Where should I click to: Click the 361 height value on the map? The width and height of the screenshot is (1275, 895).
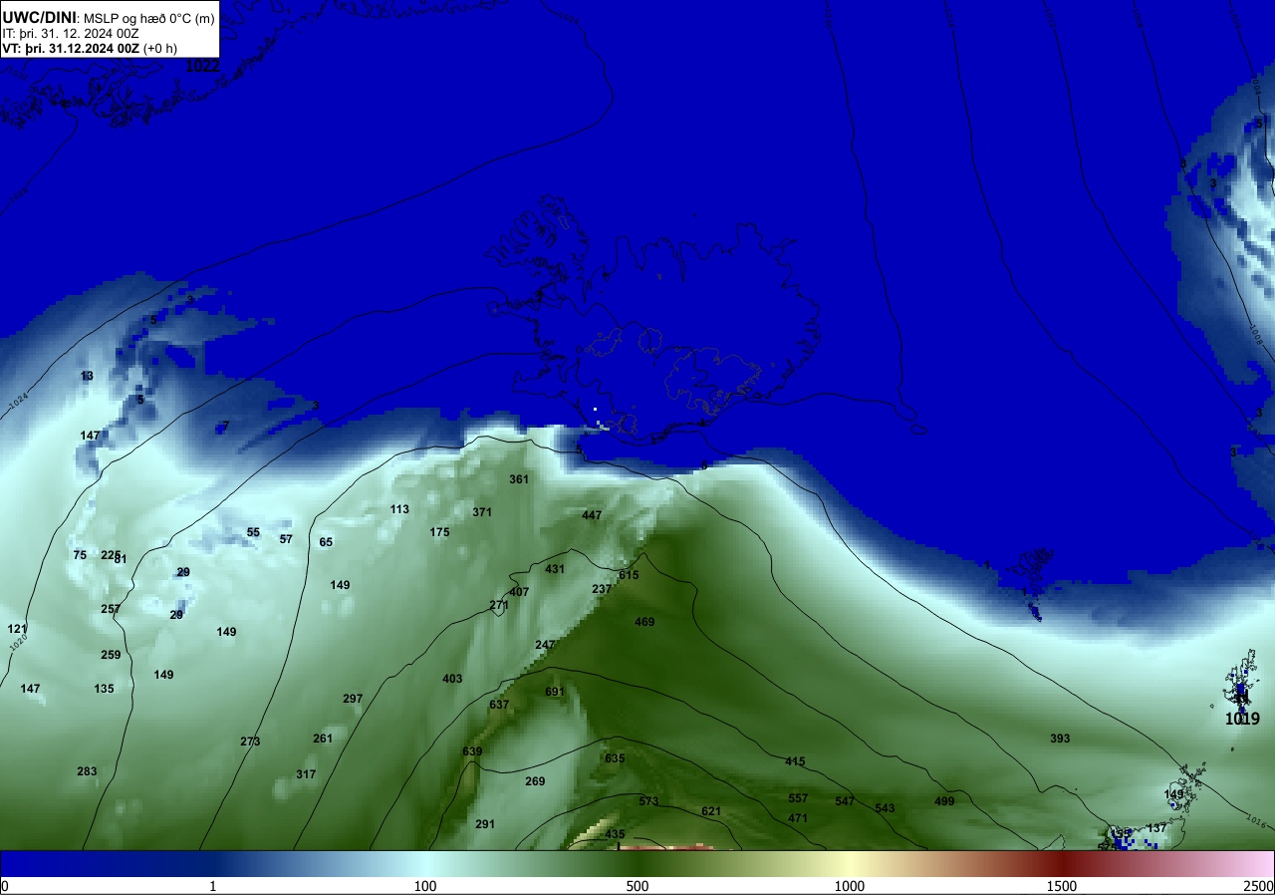[519, 479]
